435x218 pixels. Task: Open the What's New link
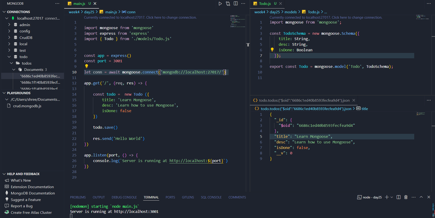coord(21,180)
